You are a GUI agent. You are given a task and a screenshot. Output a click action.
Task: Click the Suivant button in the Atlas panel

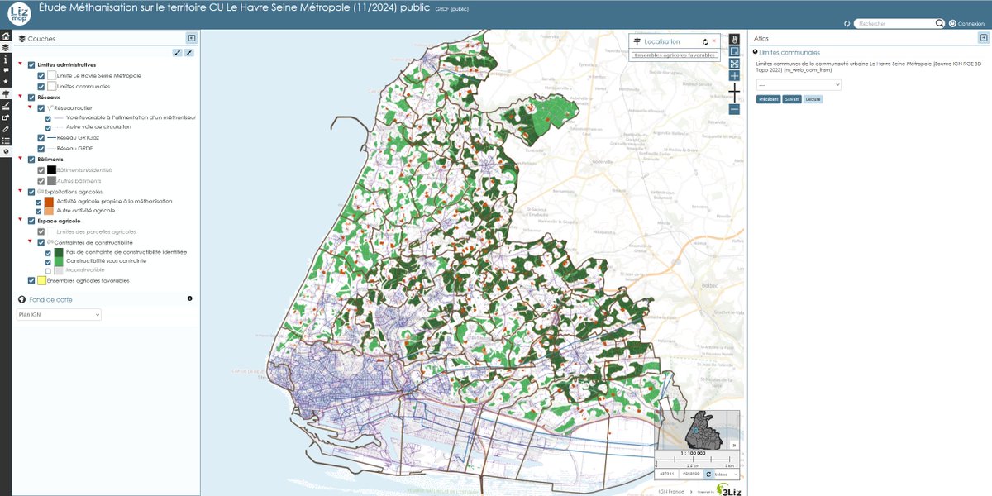(794, 98)
